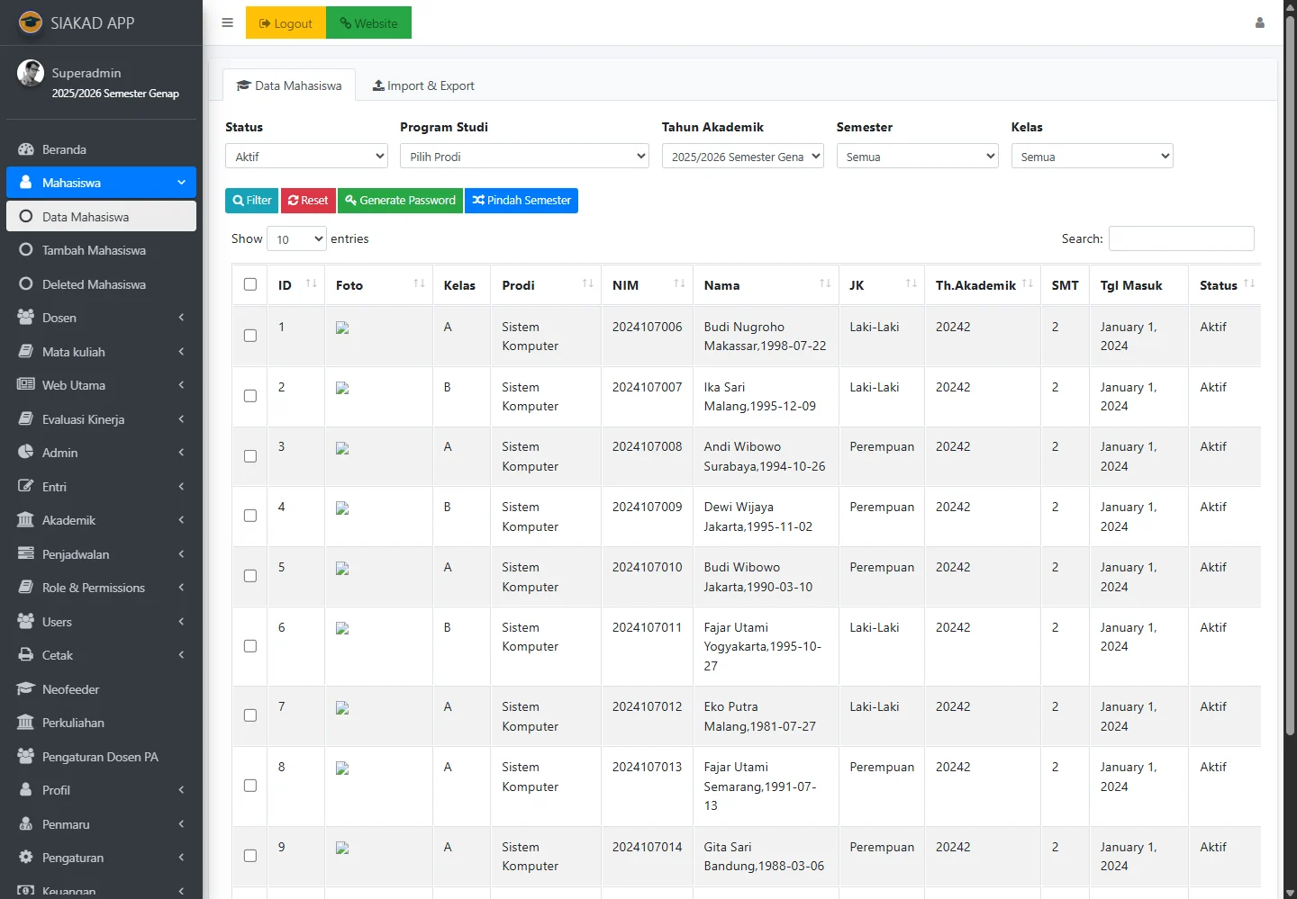Click the hamburger menu toggle icon
1297x899 pixels.
[x=227, y=22]
